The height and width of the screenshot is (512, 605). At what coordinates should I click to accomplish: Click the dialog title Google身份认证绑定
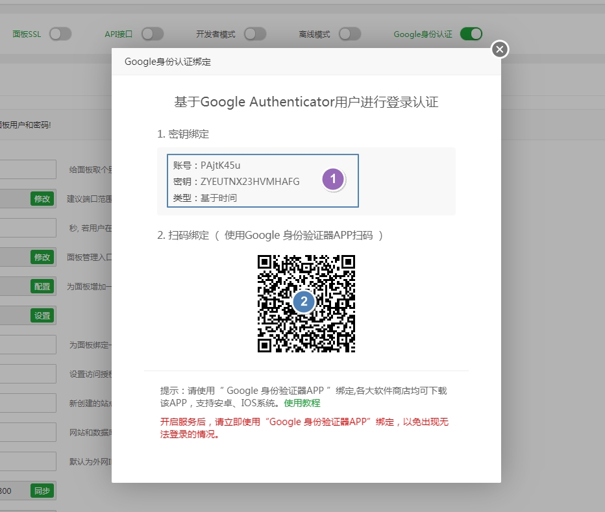tap(167, 62)
